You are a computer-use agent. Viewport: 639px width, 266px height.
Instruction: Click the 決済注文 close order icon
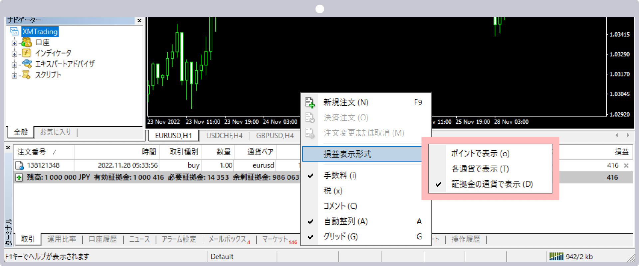click(x=310, y=118)
